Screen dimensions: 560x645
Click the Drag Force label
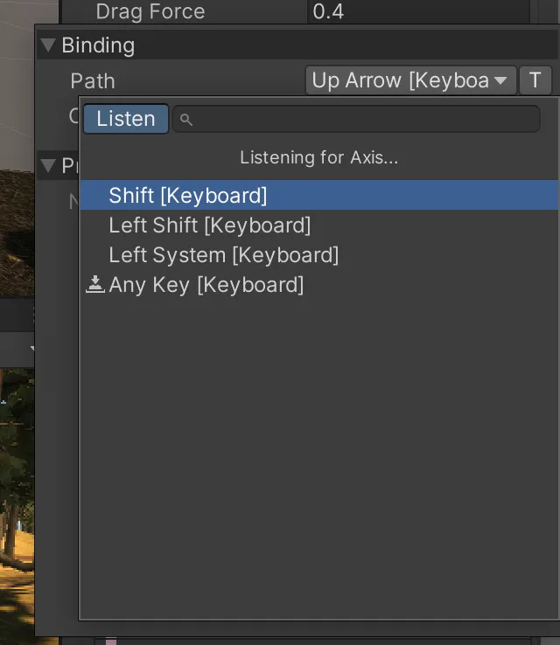click(150, 12)
